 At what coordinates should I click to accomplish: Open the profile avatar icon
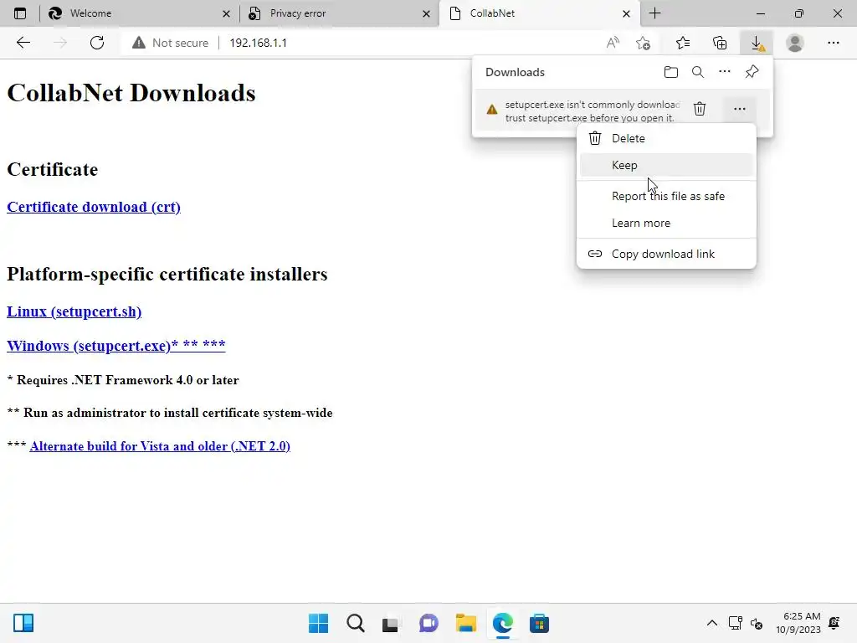click(x=795, y=43)
